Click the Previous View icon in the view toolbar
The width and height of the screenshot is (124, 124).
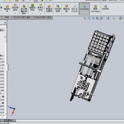tap(93, 18)
